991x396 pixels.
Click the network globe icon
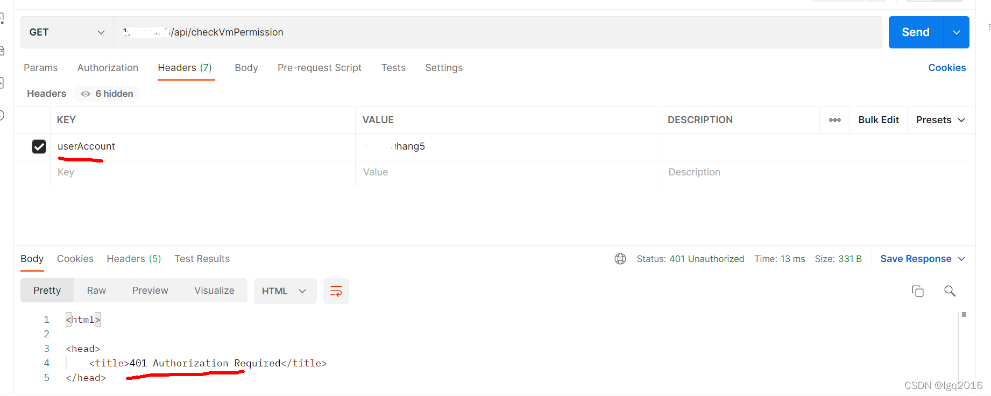tap(620, 259)
